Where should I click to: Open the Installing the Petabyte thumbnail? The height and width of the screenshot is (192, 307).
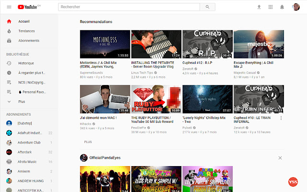pyautogui.click(x=156, y=44)
